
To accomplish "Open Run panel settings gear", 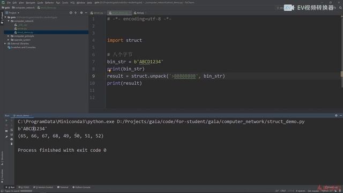I will [336, 116].
